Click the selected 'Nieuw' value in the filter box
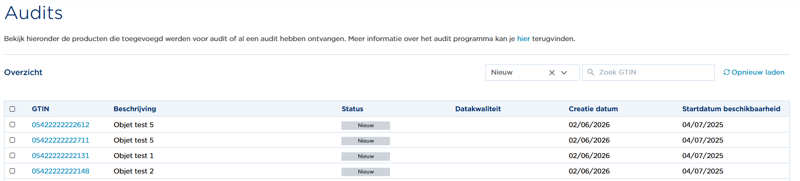The height and width of the screenshot is (181, 800). coord(502,72)
